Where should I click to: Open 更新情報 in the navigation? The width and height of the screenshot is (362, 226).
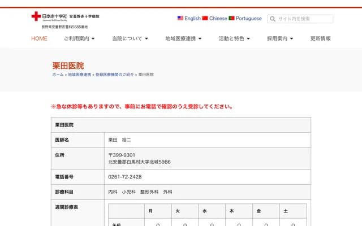(321, 38)
